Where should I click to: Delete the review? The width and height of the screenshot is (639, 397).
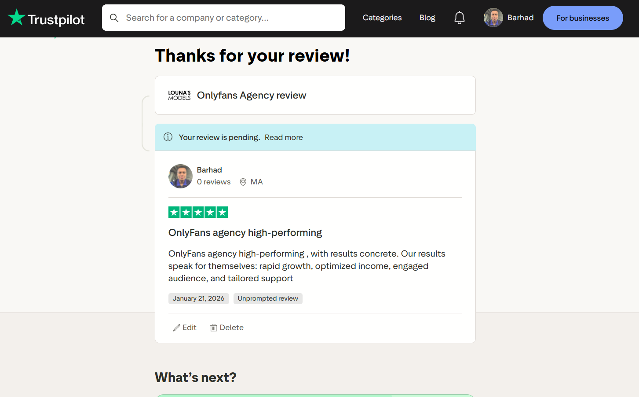click(x=226, y=327)
